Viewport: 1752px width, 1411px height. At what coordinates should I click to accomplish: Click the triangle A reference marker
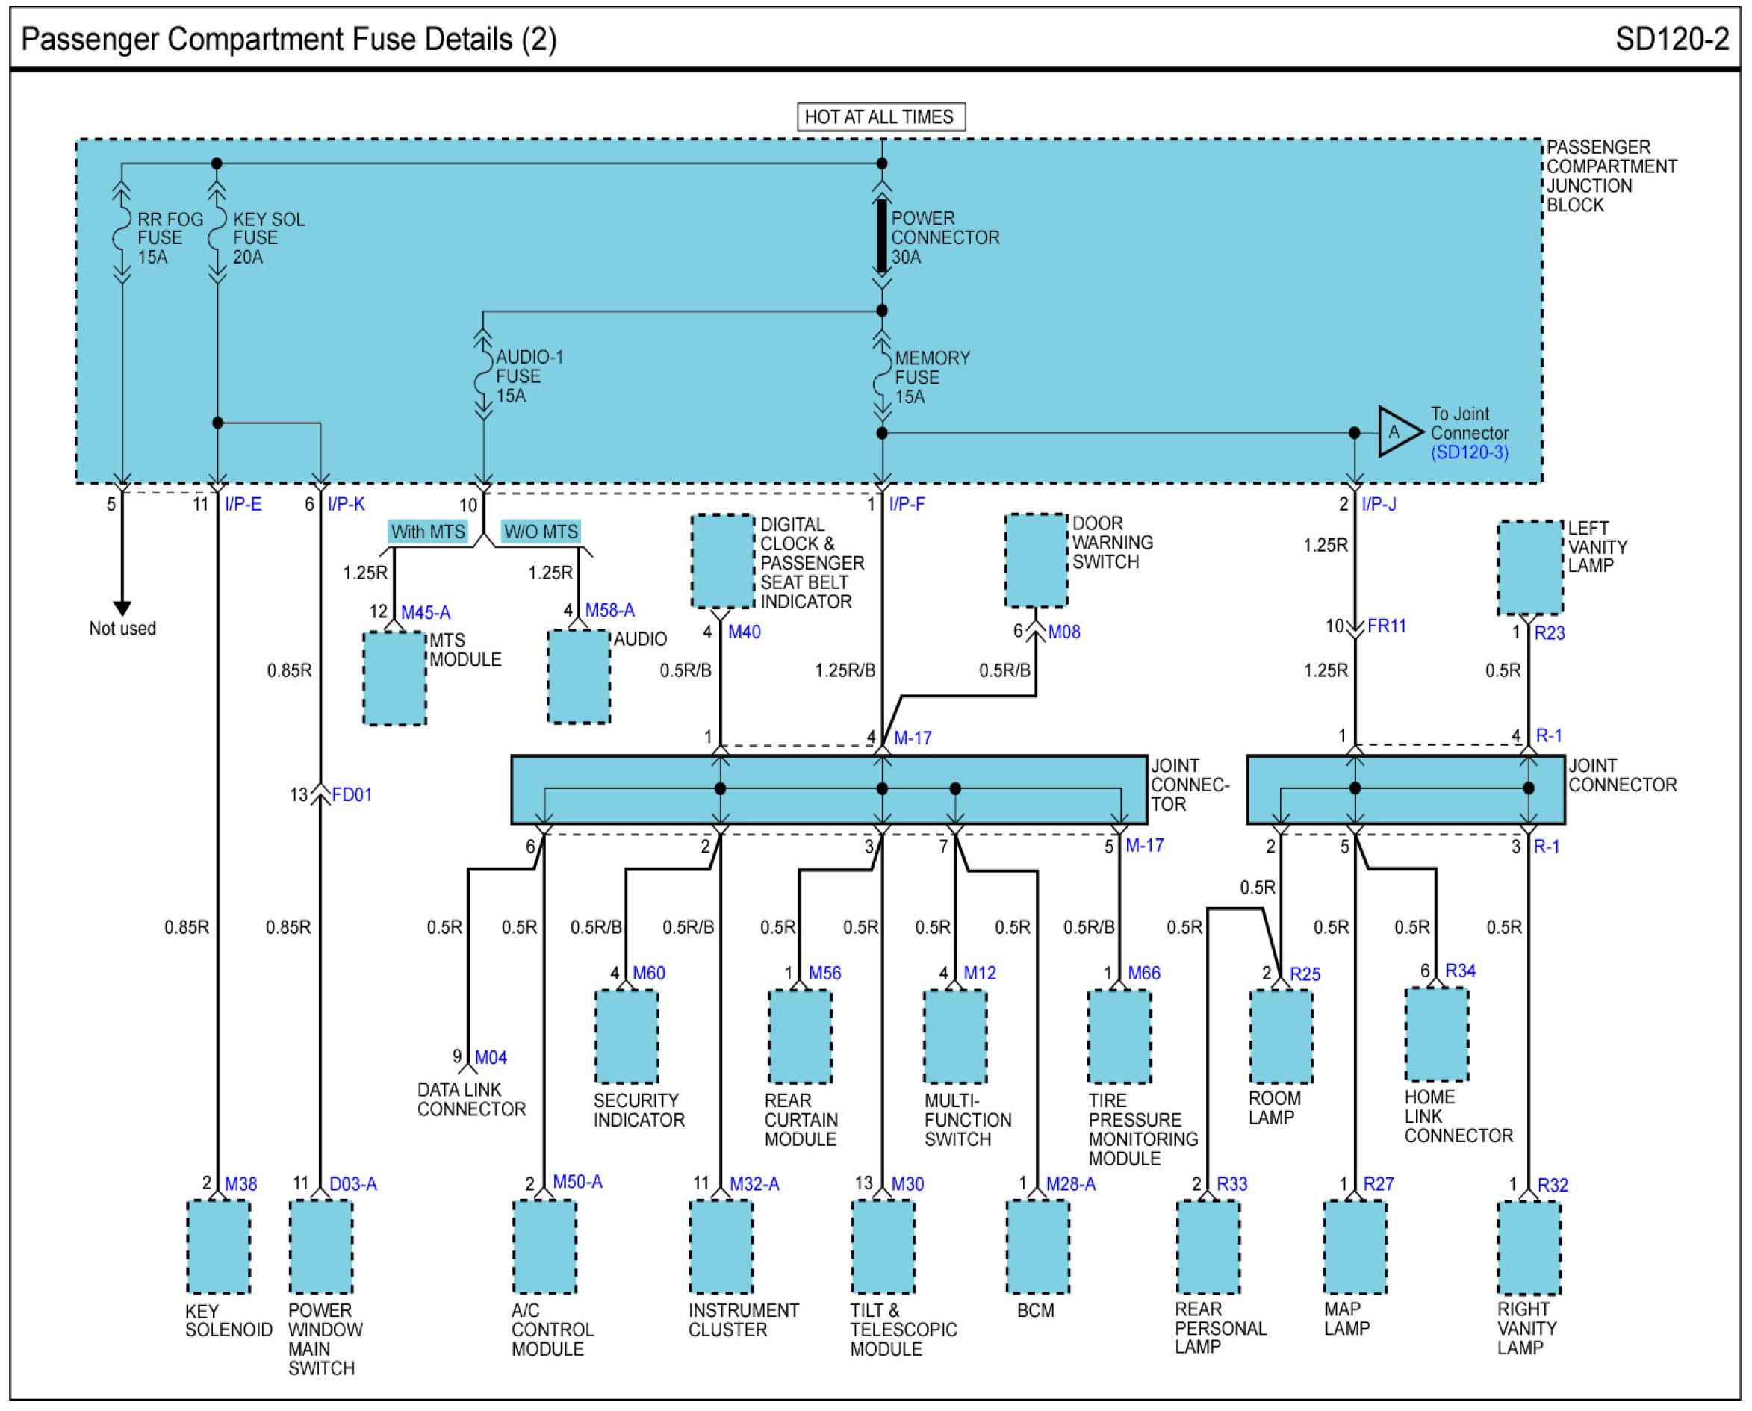pos(1397,432)
